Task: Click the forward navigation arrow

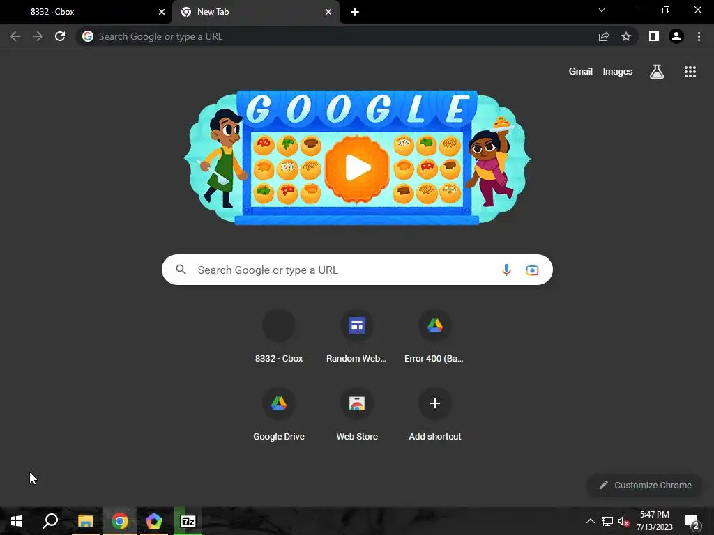Action: pyautogui.click(x=38, y=36)
